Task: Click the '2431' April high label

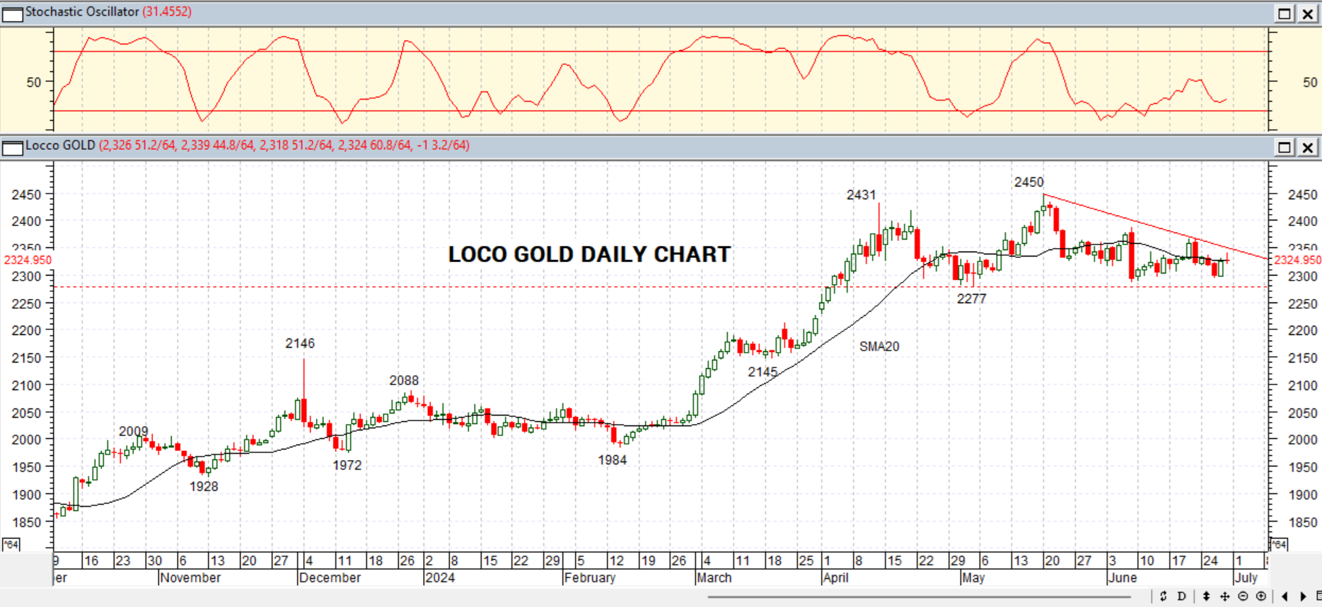Action: pos(861,195)
